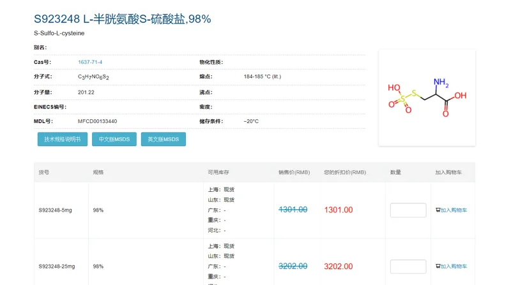511x285 pixels.
Task: Select struck-through price 1301.00
Action: [x=293, y=210]
